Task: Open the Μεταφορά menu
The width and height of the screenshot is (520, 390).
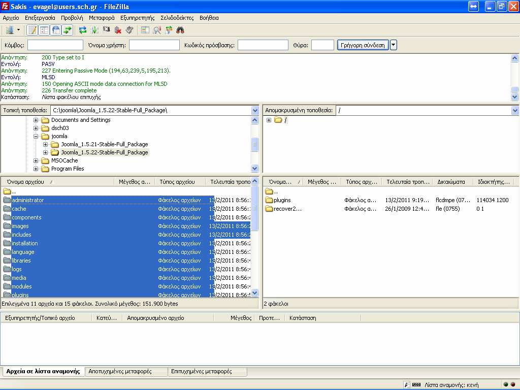Action: 102,18
